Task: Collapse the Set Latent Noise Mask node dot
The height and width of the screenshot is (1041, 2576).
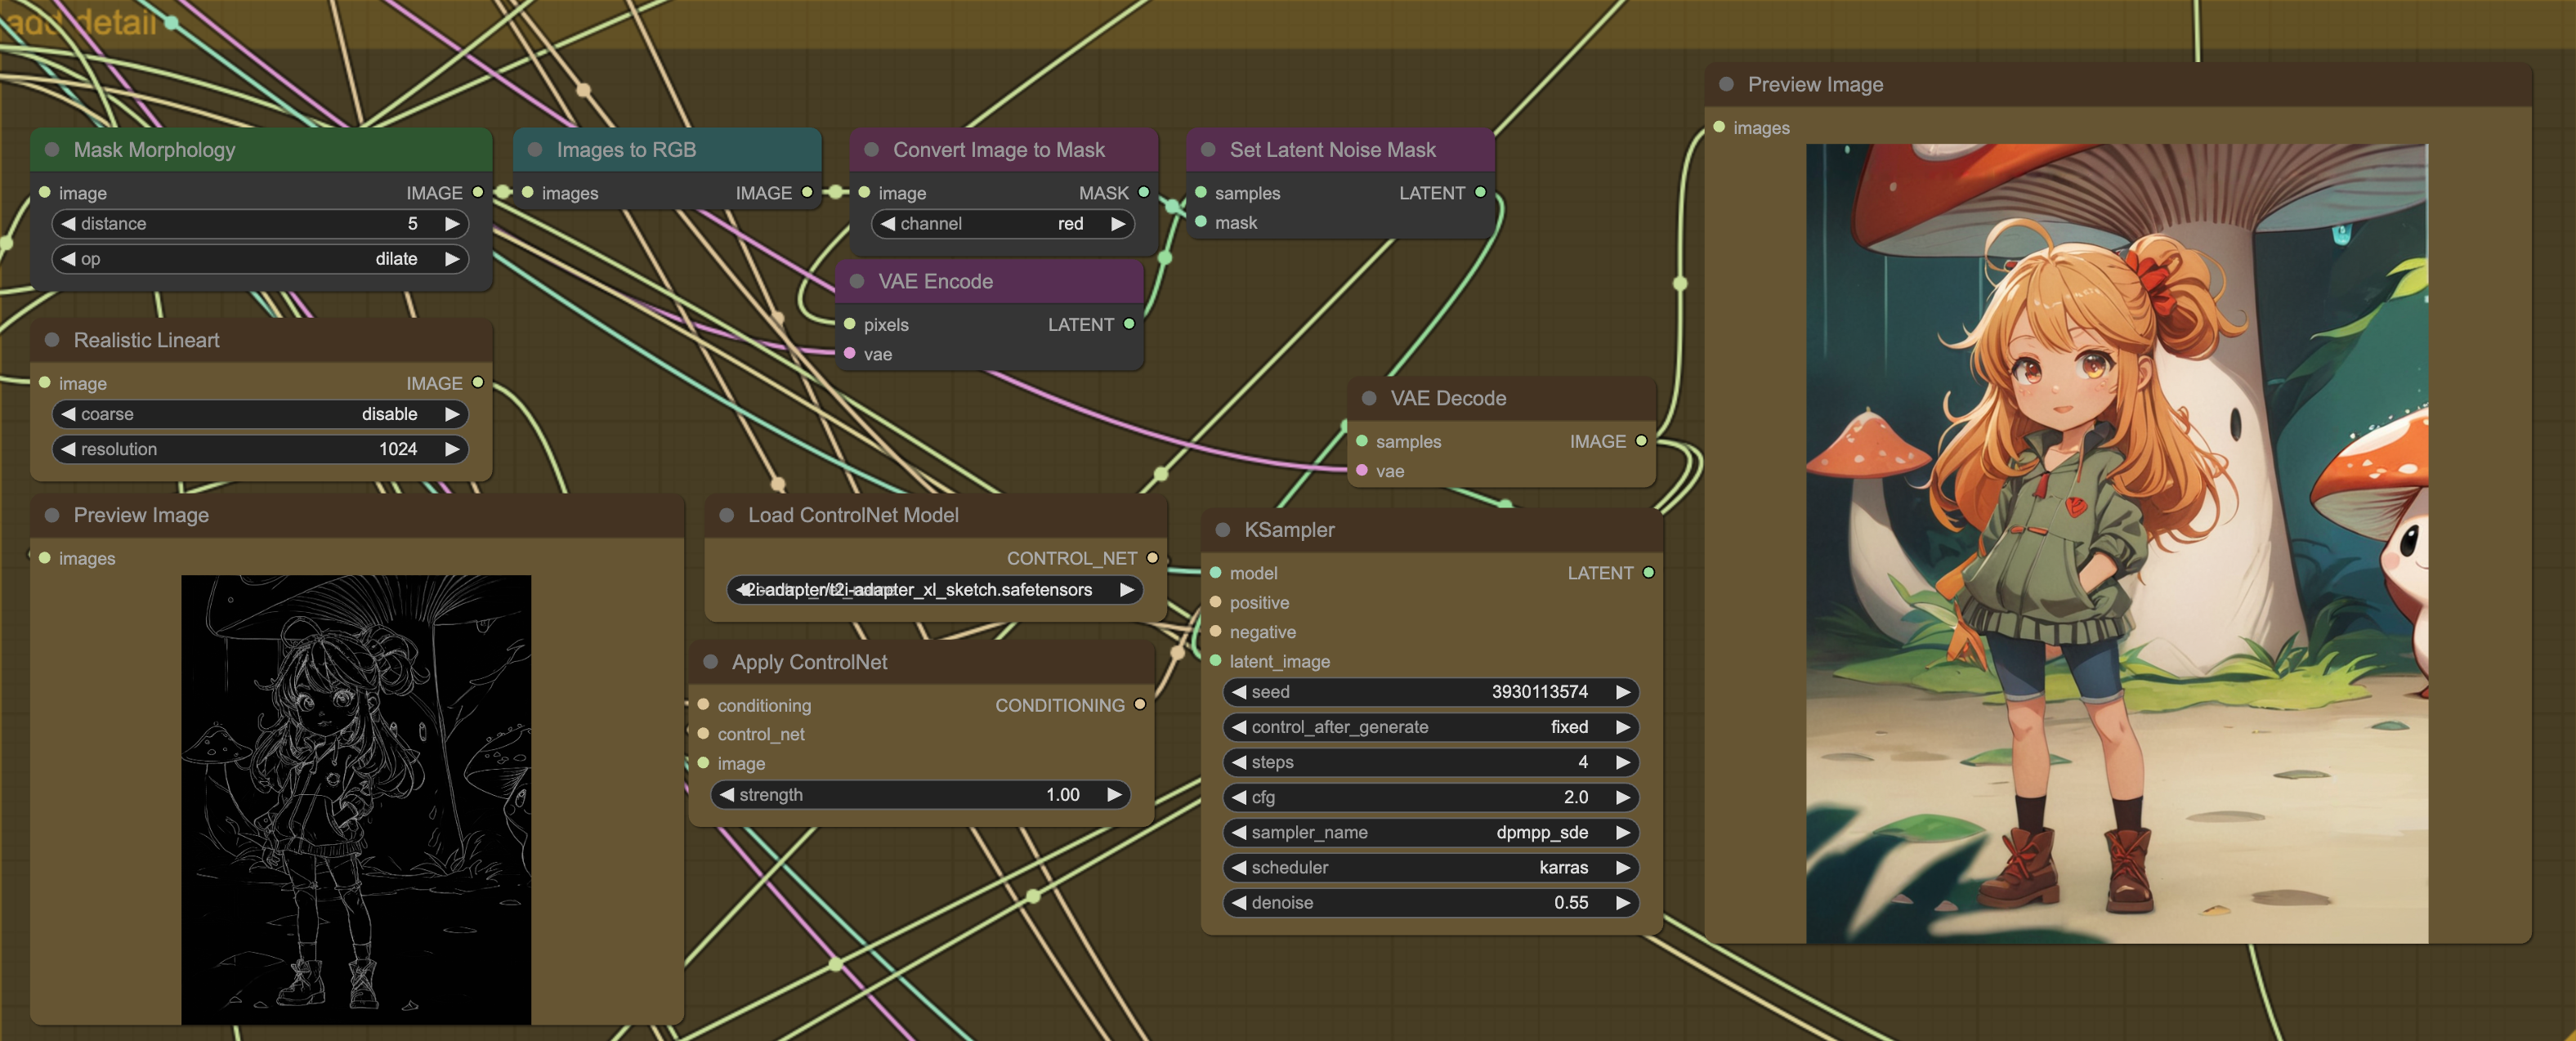Action: coord(1208,150)
